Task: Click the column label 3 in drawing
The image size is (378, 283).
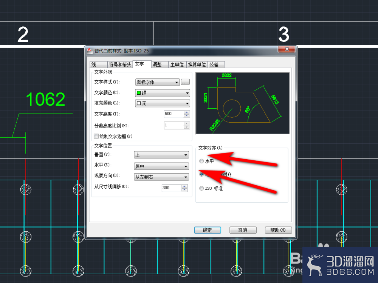Action: point(284,34)
